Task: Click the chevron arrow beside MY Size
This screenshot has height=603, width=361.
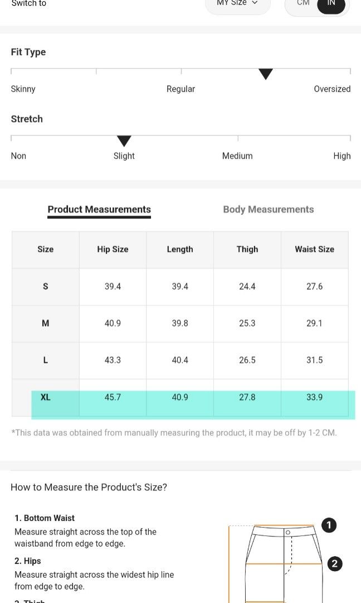Action: pos(255,3)
